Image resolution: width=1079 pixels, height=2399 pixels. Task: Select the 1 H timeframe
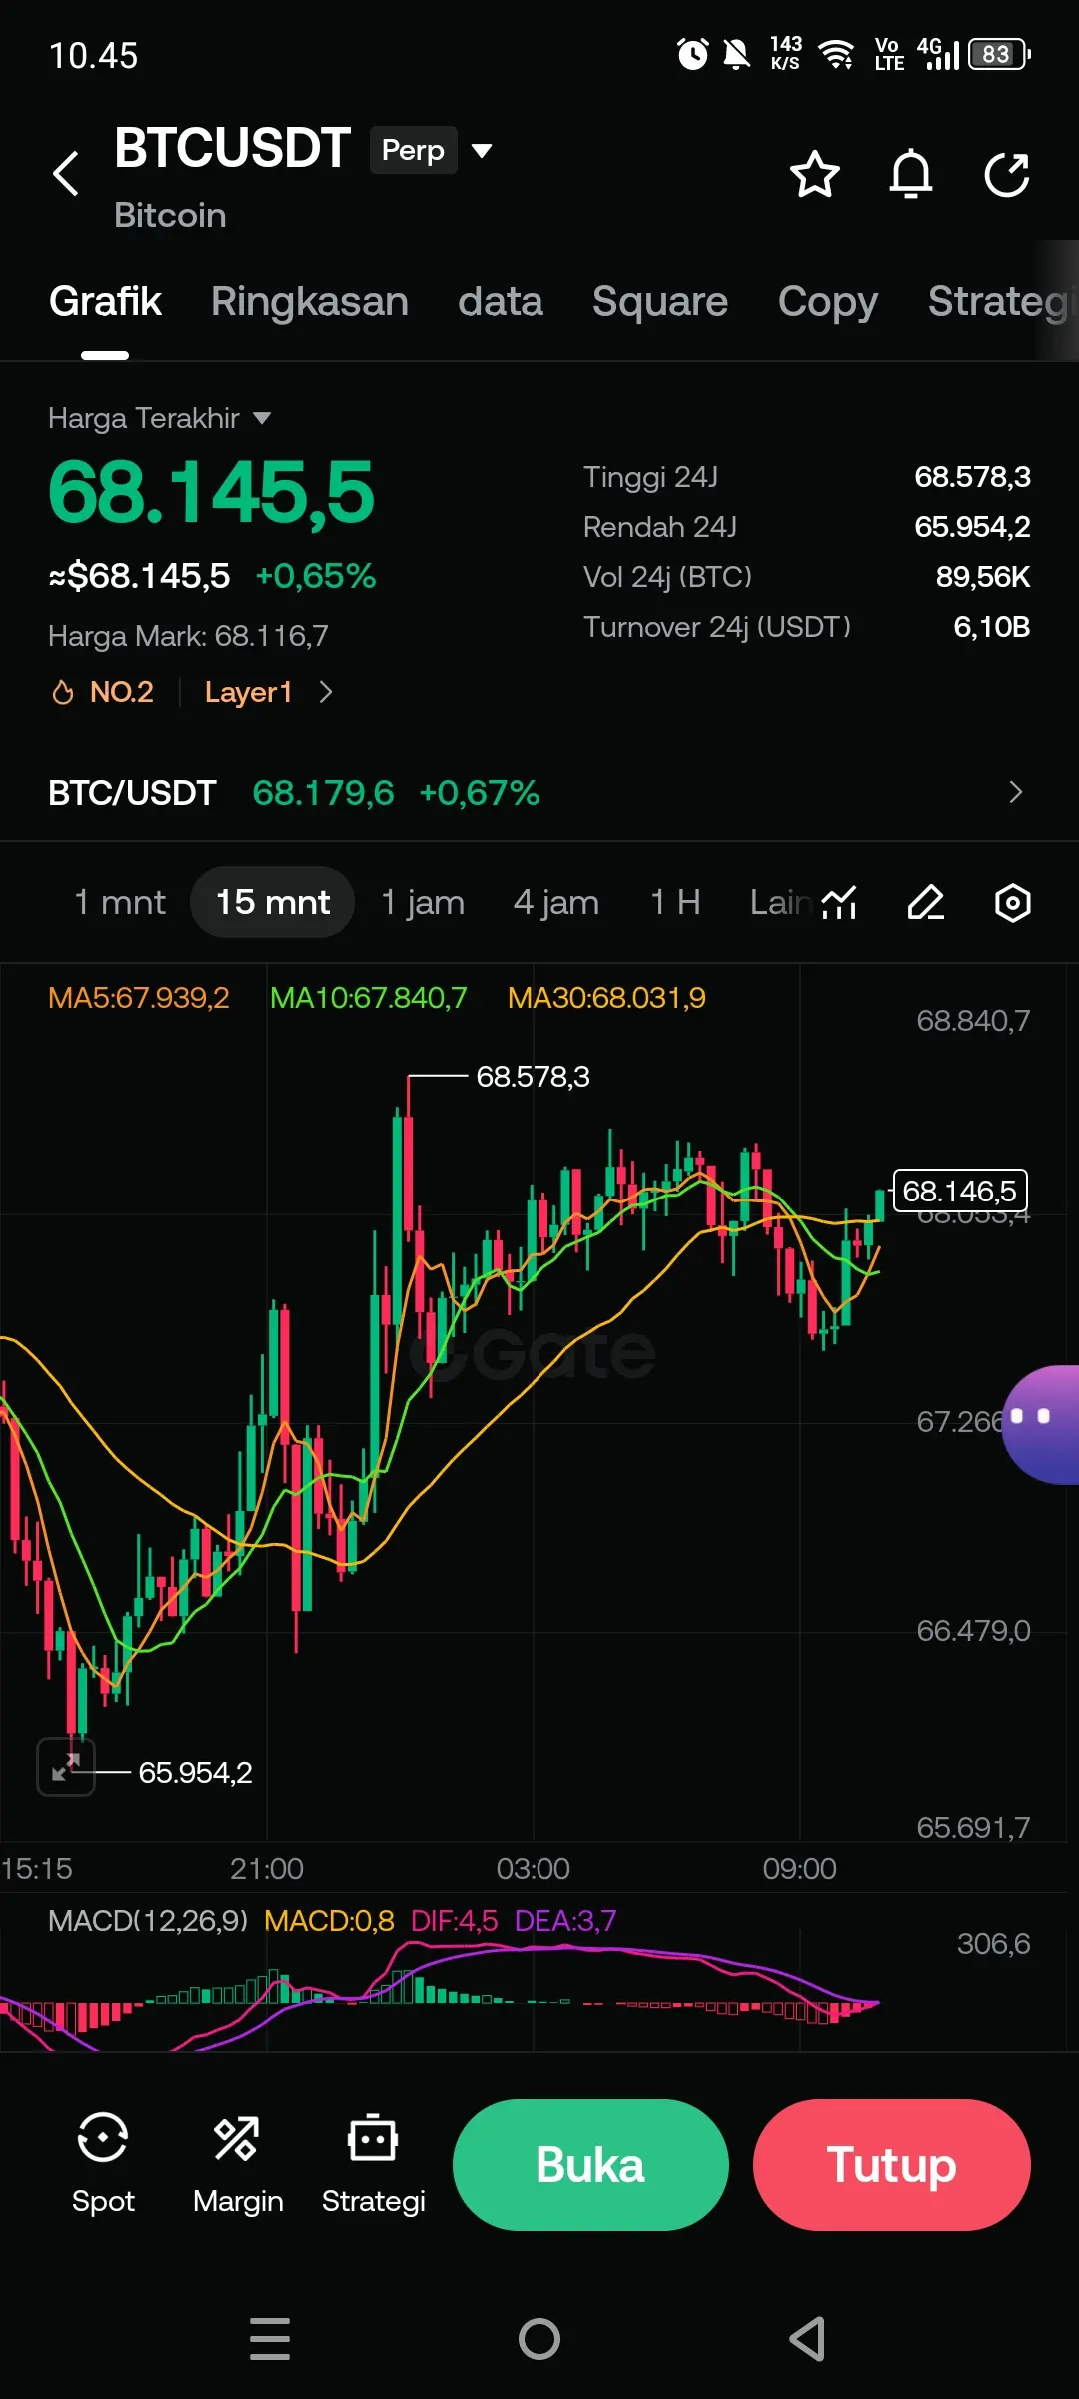(675, 902)
